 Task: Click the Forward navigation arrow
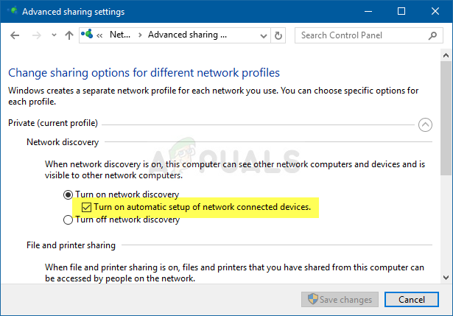(35, 35)
